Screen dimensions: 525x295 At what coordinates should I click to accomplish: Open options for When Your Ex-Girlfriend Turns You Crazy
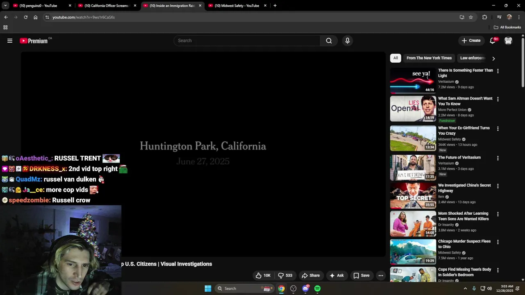pyautogui.click(x=498, y=129)
